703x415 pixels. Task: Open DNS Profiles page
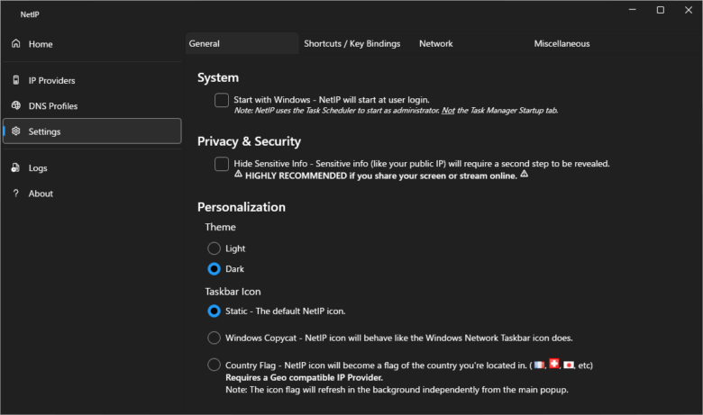click(x=92, y=106)
